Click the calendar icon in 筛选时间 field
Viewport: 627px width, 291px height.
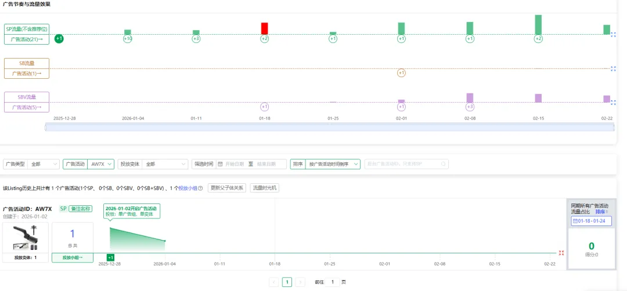220,164
